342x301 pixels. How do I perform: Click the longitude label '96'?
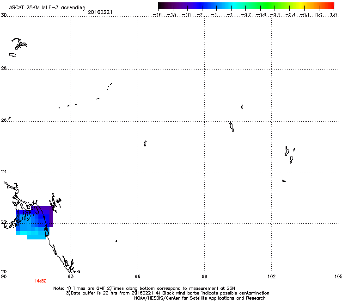138,276
